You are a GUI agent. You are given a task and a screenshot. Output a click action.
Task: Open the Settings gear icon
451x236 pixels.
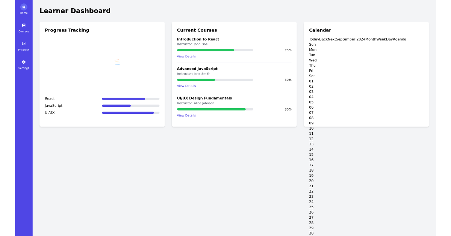click(x=24, y=62)
